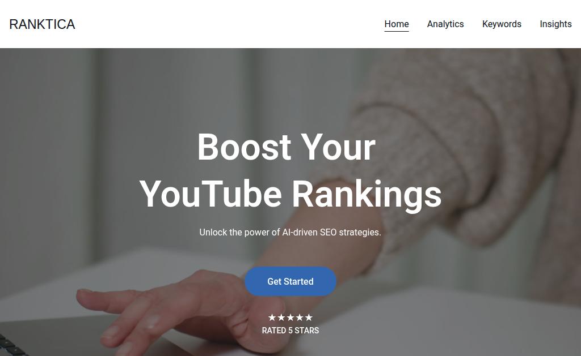581x356 pixels.
Task: Click the word 'Rankings' in the headline
Action: [367, 195]
